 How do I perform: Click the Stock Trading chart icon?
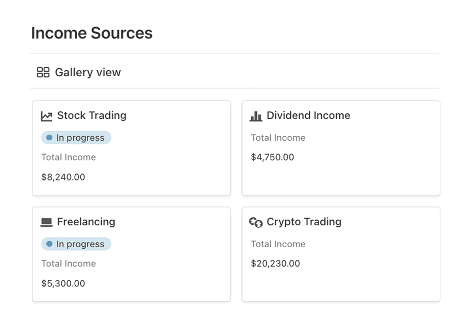point(46,115)
